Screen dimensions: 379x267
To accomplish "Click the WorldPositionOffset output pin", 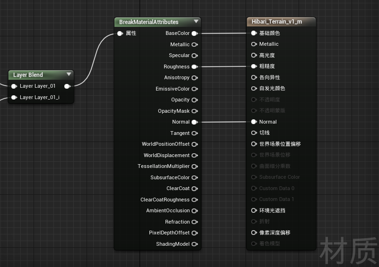I will (x=195, y=144).
